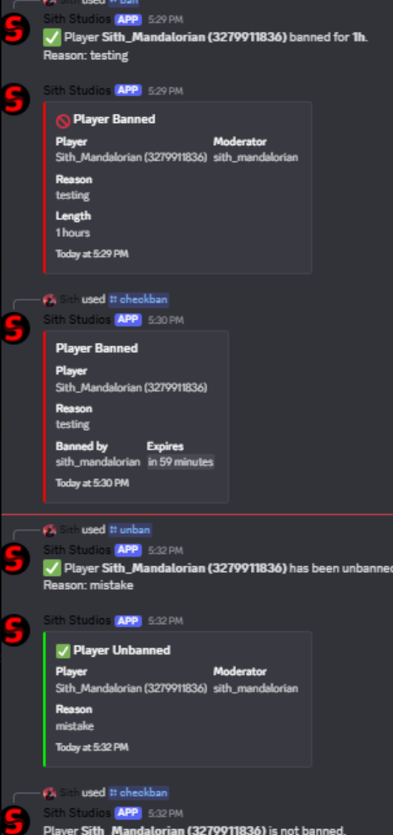This screenshot has width=393, height=835.
Task: Open the unban slash command link
Action: coord(130,530)
